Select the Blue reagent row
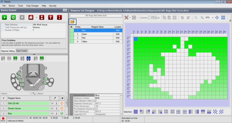Screen dimensions: 232x123 (x=96, y=30)
